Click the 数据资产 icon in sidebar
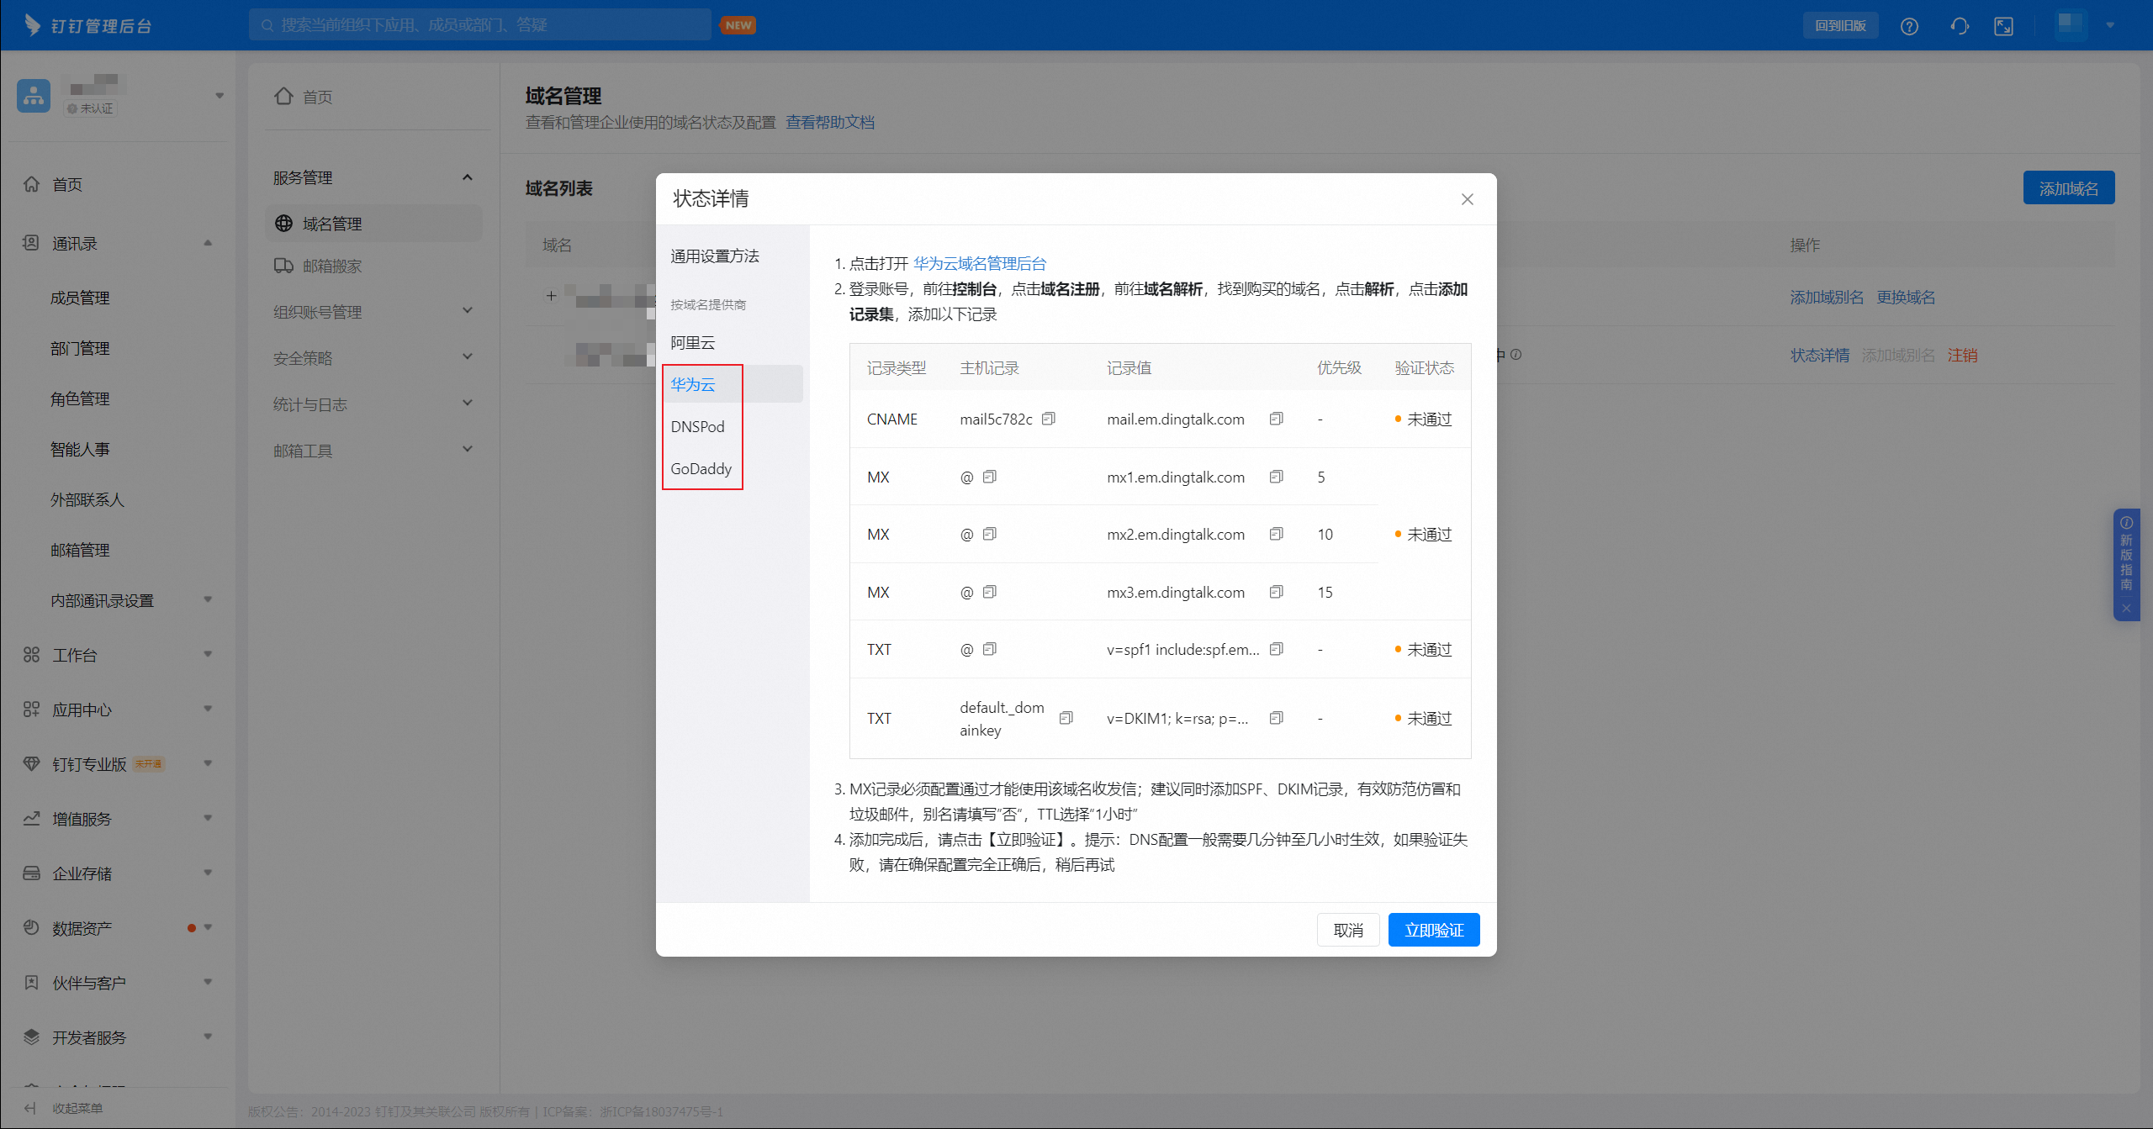Viewport: 2153px width, 1129px height. pyautogui.click(x=30, y=927)
